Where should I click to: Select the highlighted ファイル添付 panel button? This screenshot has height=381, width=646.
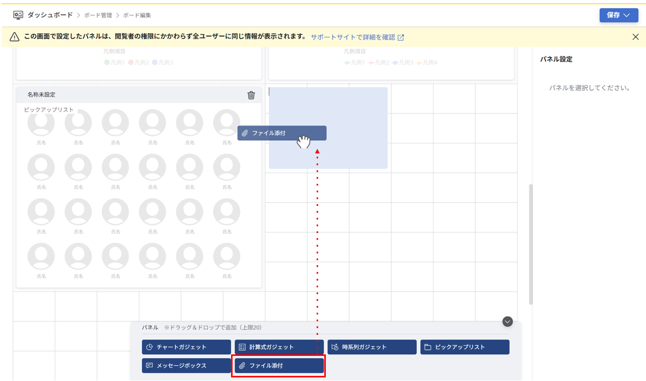(x=278, y=366)
